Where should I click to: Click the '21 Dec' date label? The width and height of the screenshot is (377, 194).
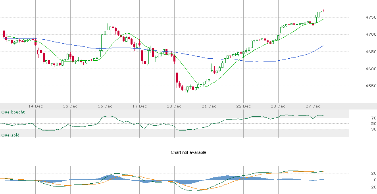[209, 106]
